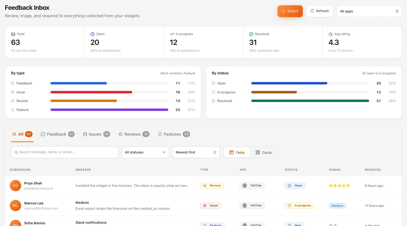Switch to the All tab
Screen dimensions: 407x226
[23, 134]
